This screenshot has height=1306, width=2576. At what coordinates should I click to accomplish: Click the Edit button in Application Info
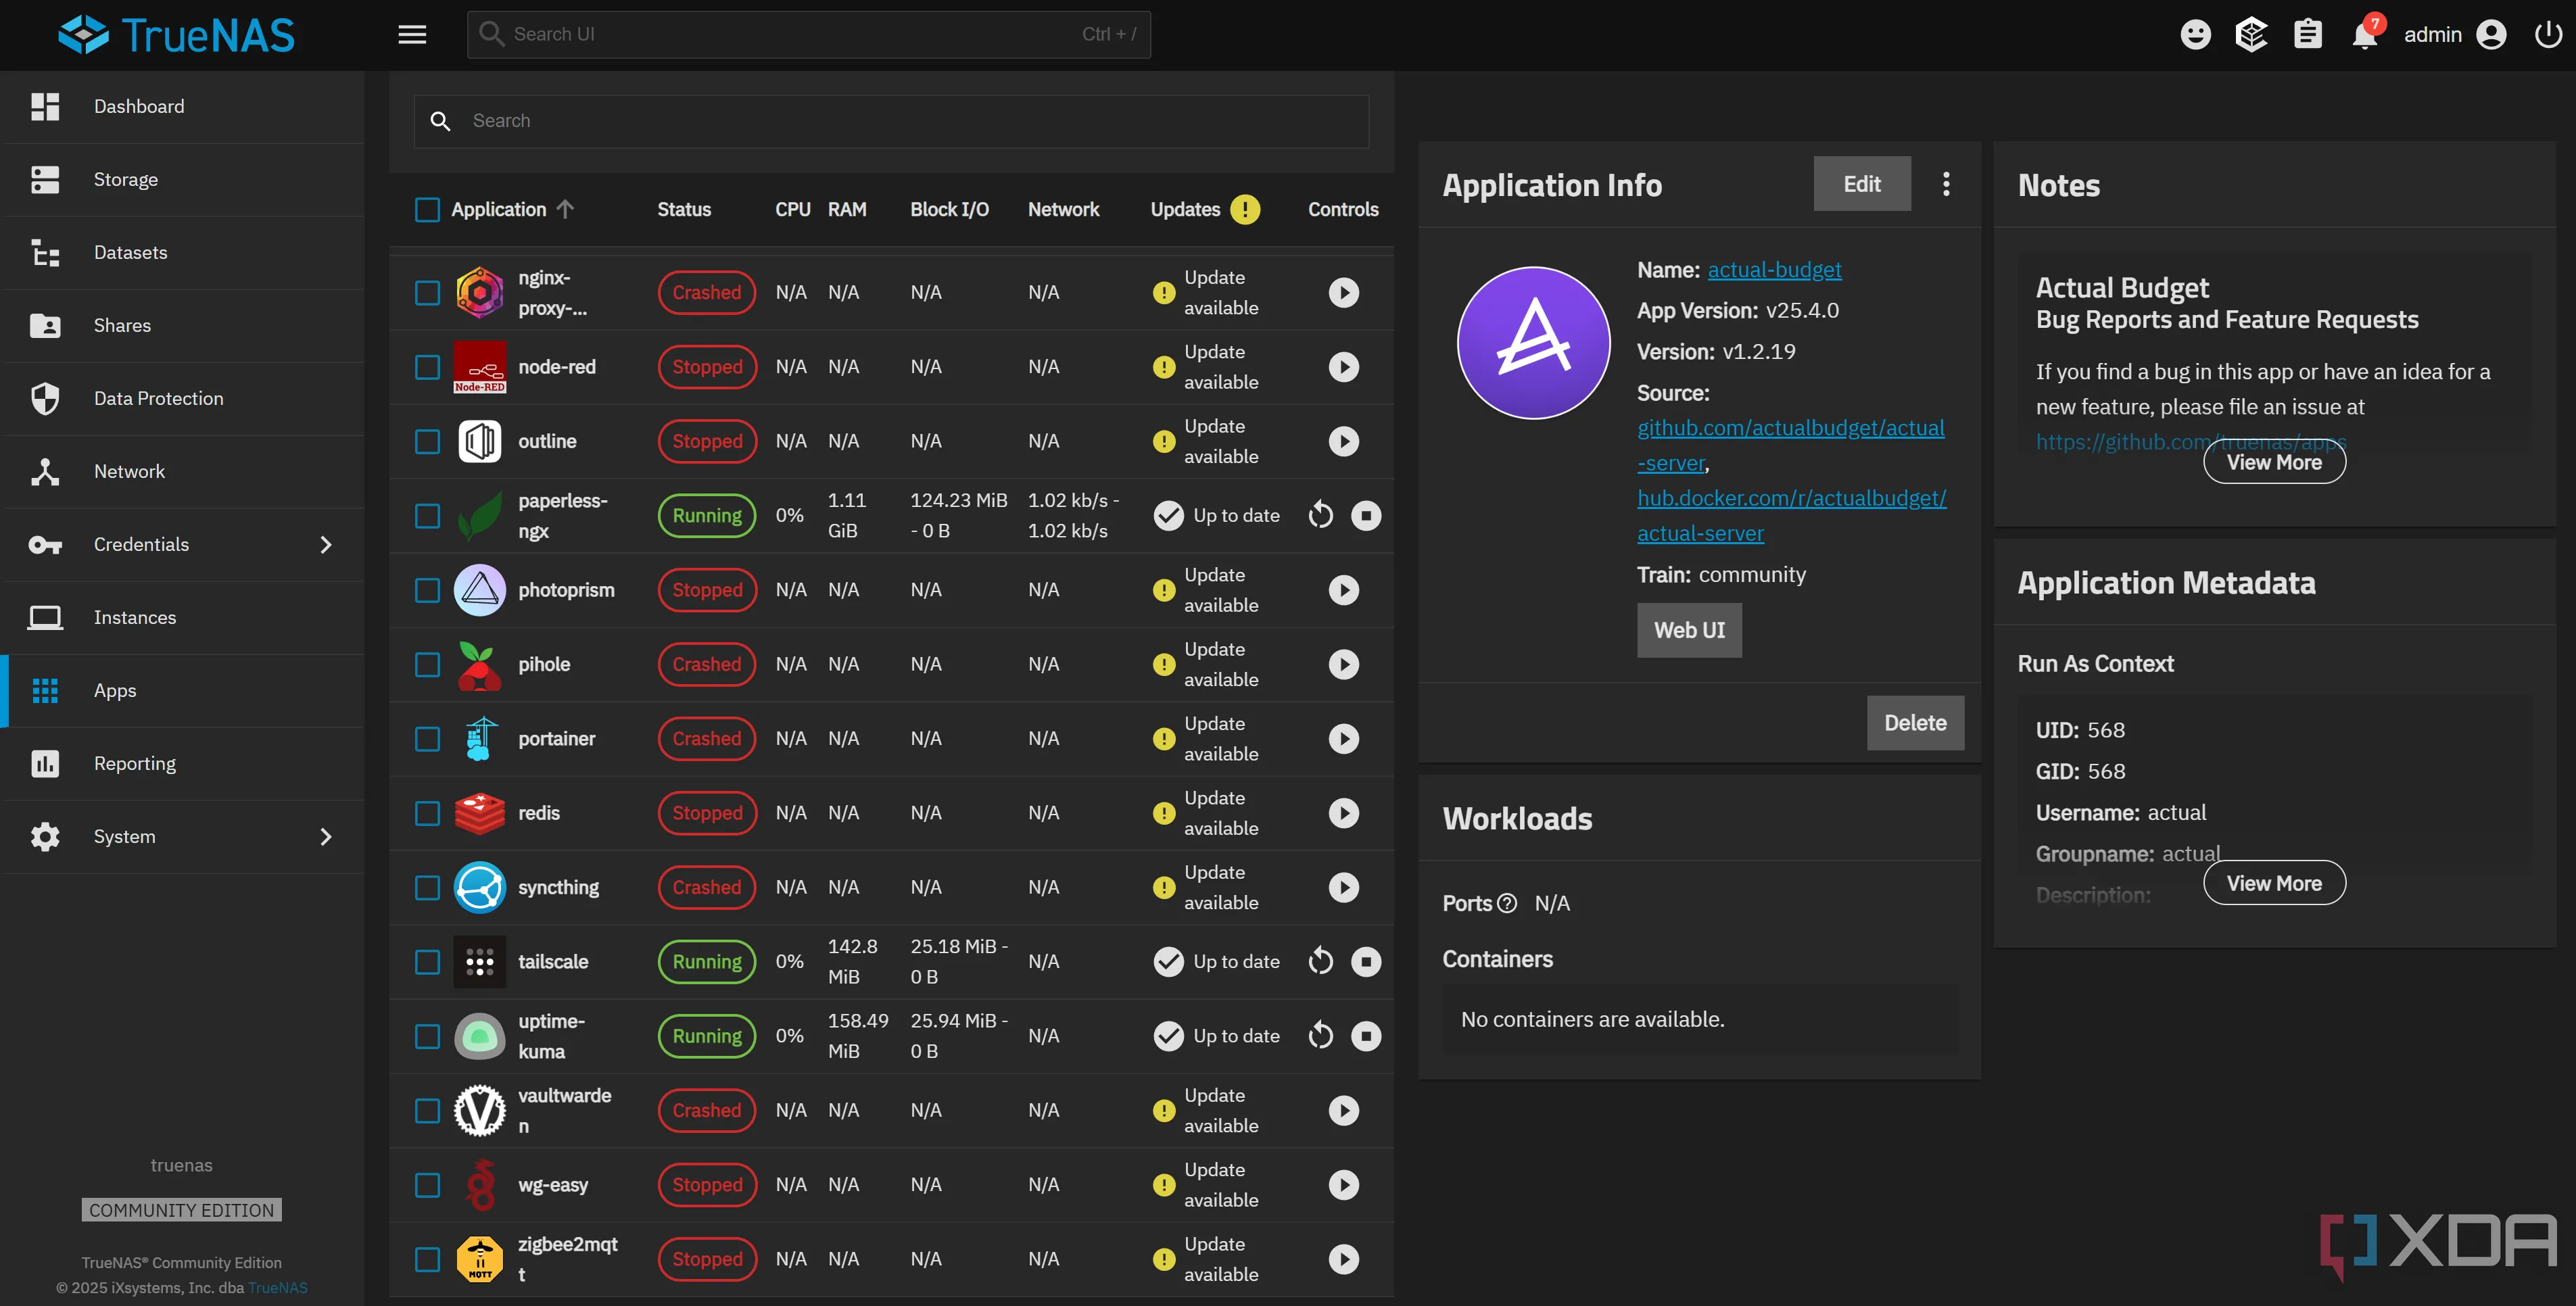[x=1861, y=184]
